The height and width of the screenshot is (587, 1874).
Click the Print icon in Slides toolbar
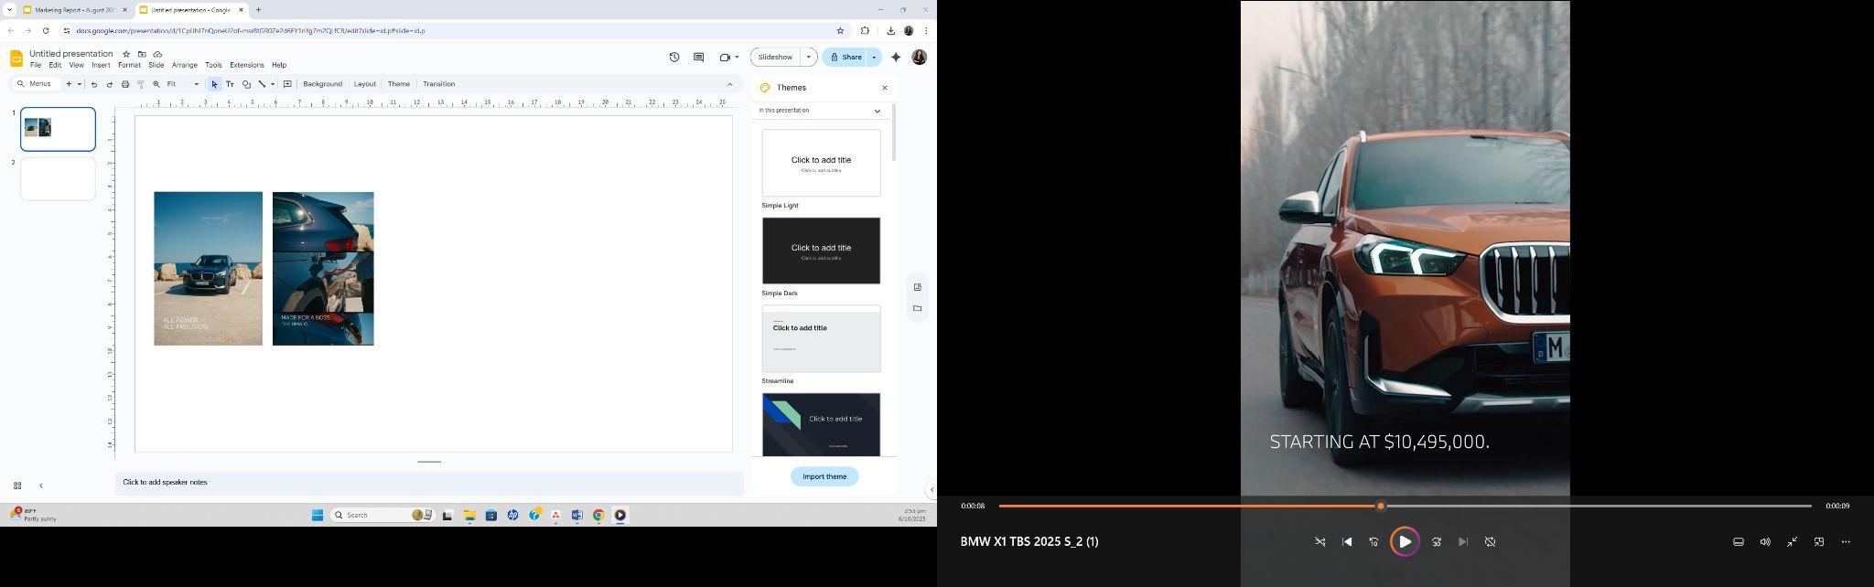(125, 84)
